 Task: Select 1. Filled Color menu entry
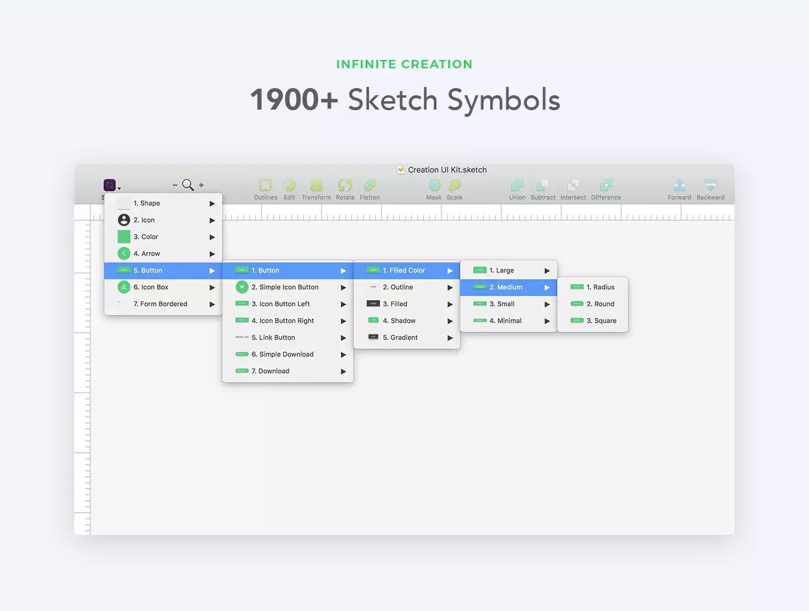point(407,270)
